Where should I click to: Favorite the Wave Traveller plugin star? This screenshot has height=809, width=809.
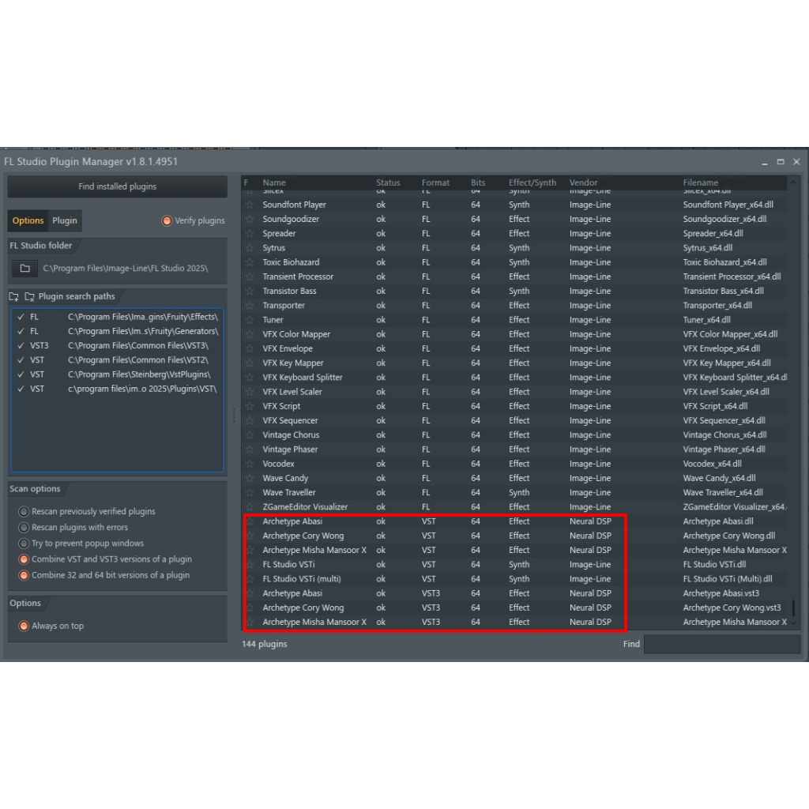pyautogui.click(x=250, y=493)
